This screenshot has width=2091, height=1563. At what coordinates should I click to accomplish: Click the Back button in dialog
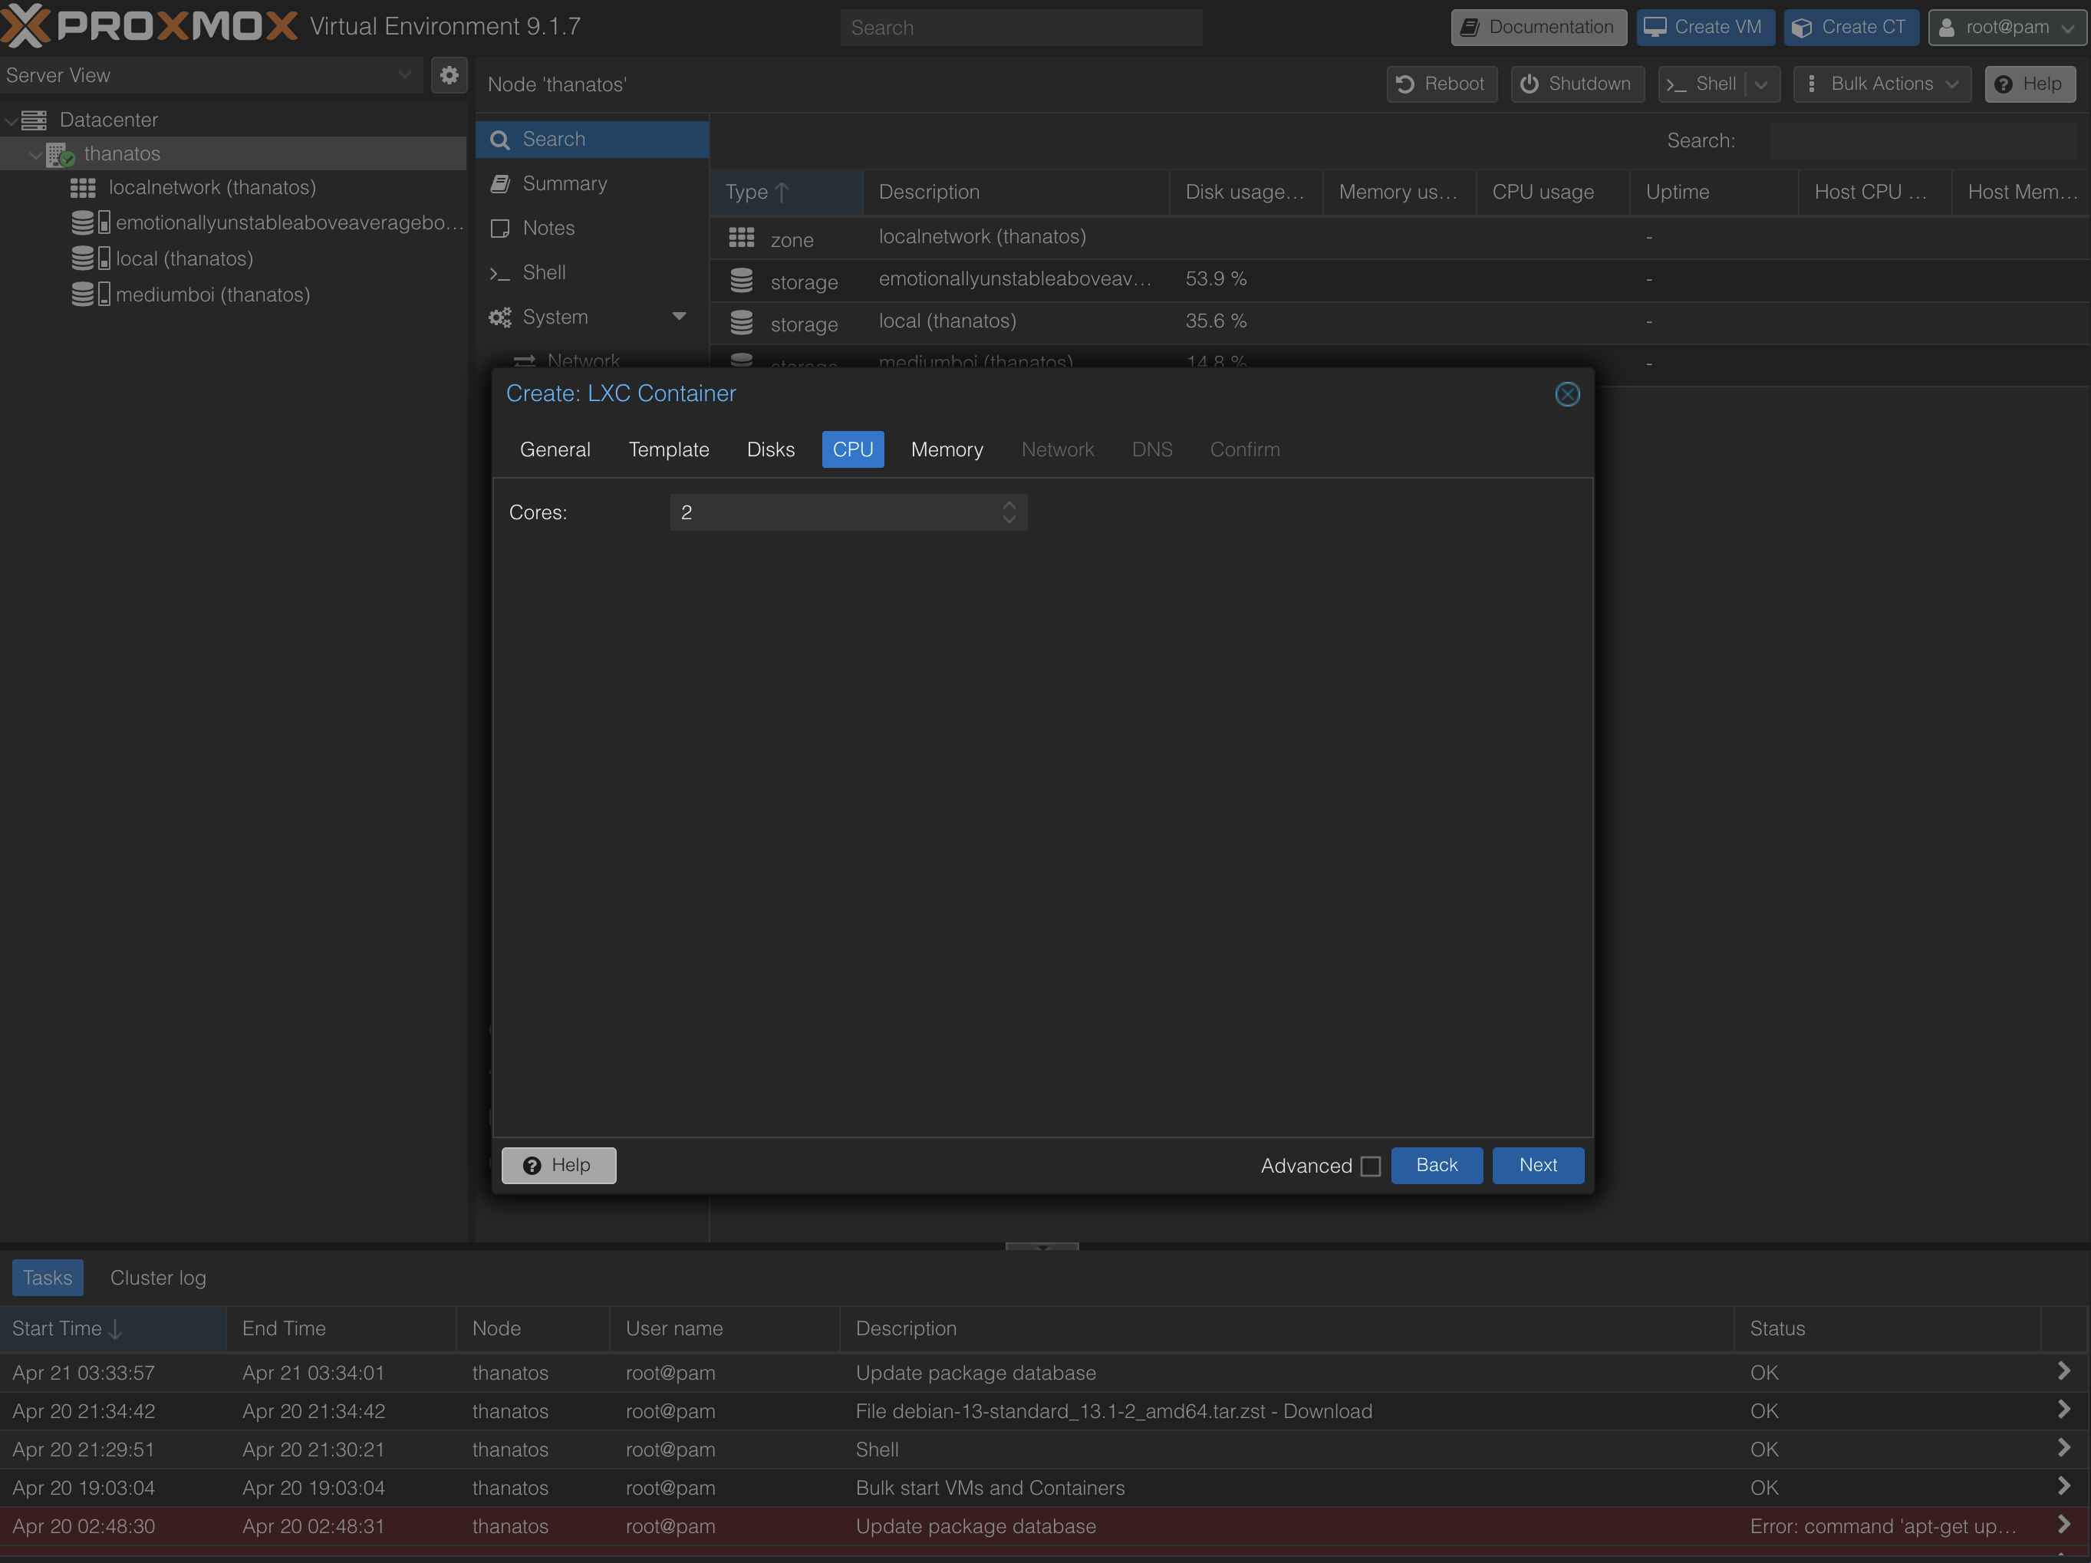(1437, 1165)
